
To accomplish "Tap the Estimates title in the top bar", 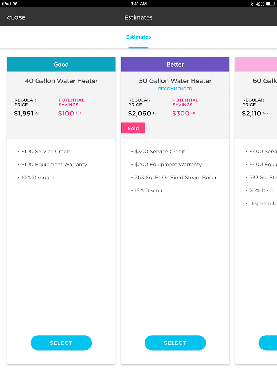I will (138, 17).
